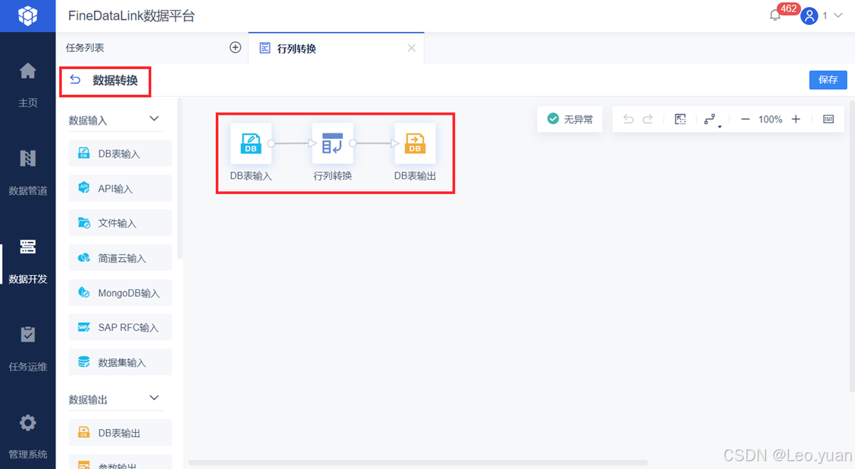
Task: Select API输入 operator
Action: 120,188
